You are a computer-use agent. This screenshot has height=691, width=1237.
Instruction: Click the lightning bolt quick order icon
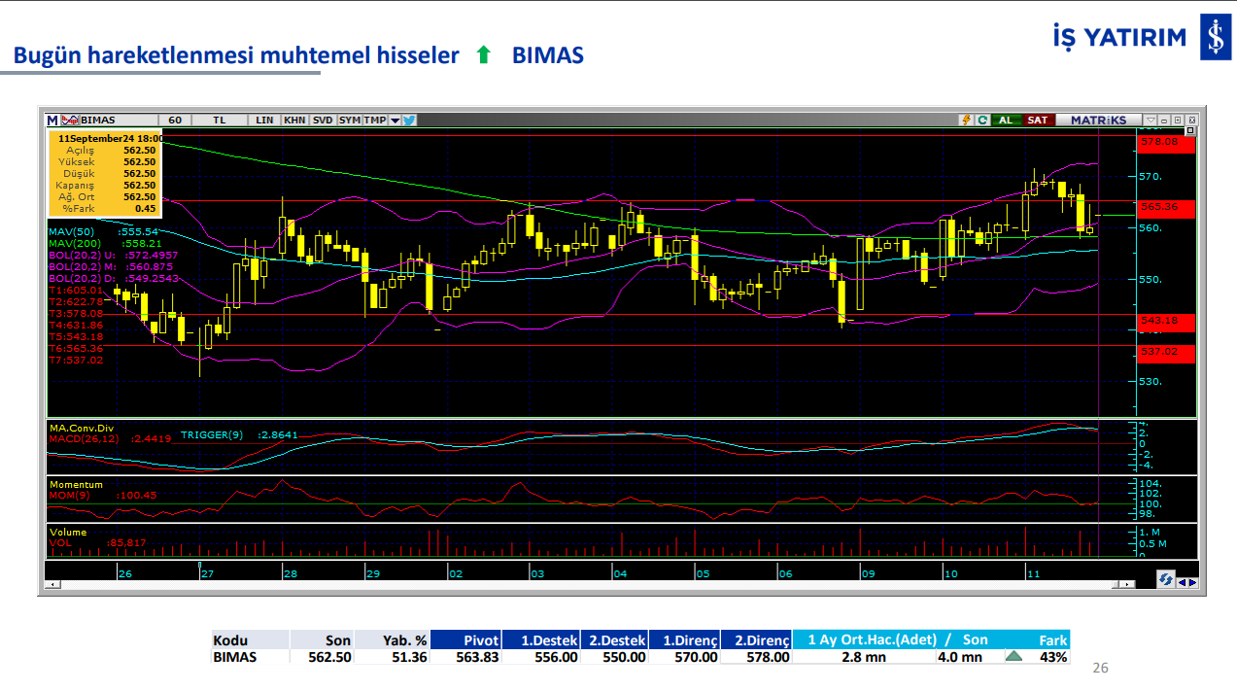point(966,121)
